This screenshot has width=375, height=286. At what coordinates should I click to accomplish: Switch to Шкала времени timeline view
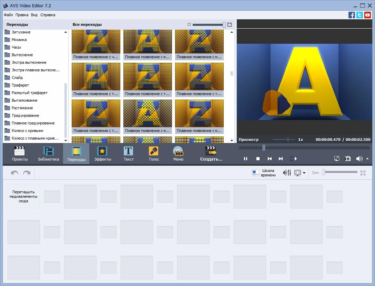264,173
